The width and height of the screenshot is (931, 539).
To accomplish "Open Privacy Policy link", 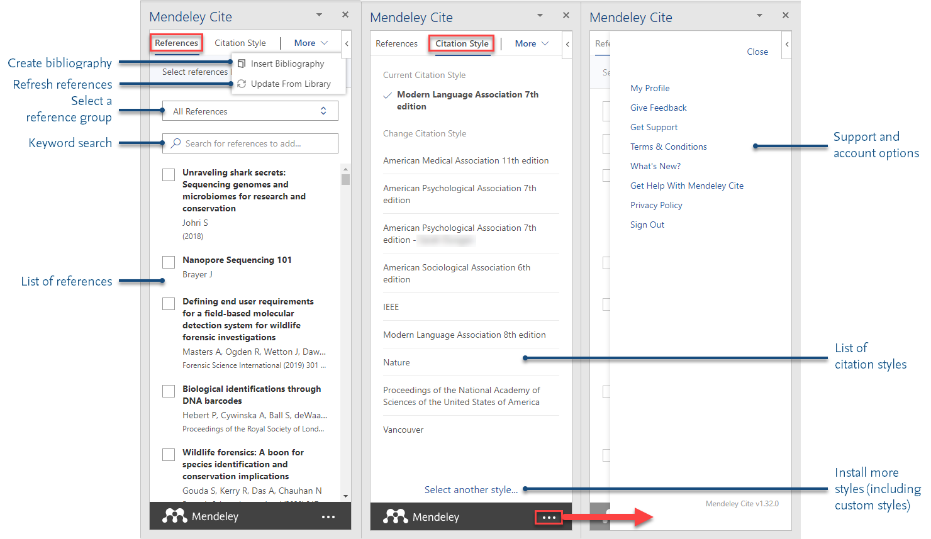I will [x=656, y=205].
